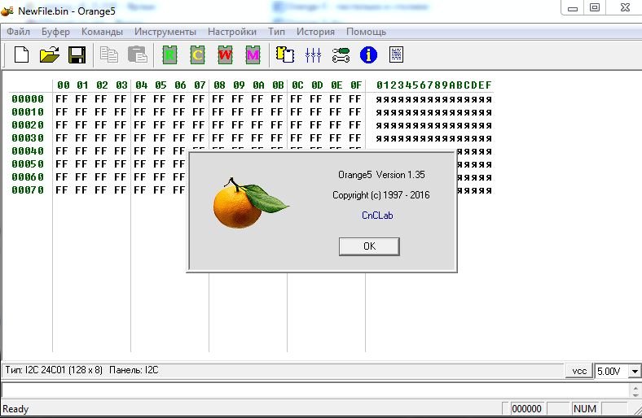Open the Помощь menu
Screen dimensions: 642x418
(366, 32)
